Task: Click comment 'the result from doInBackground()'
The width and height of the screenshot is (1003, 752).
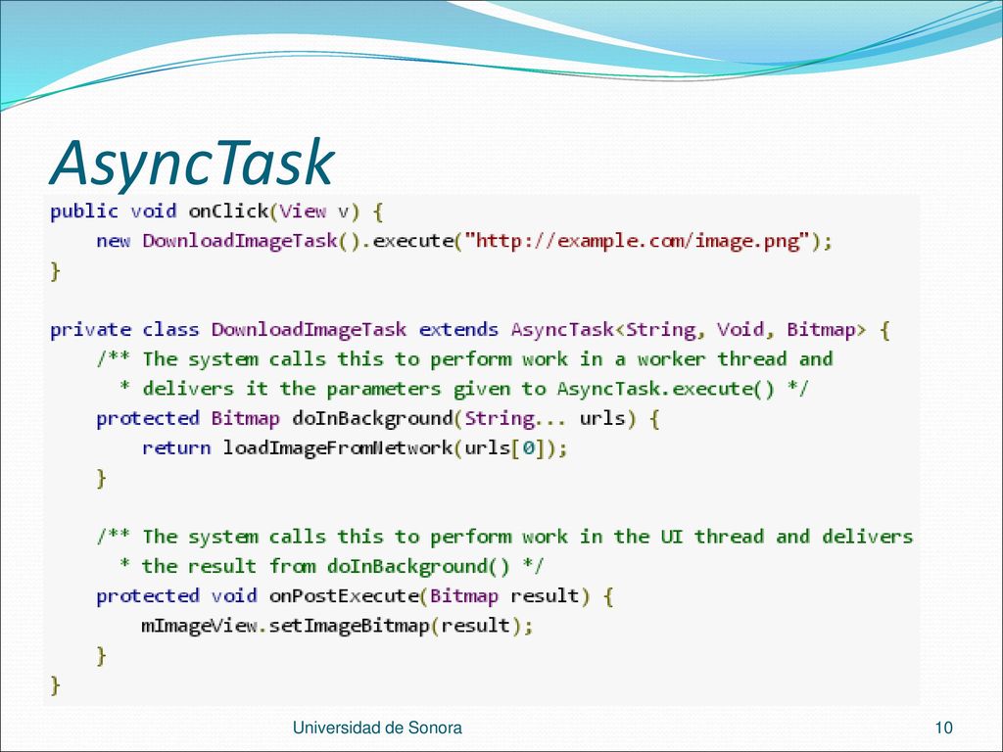Action: click(326, 567)
